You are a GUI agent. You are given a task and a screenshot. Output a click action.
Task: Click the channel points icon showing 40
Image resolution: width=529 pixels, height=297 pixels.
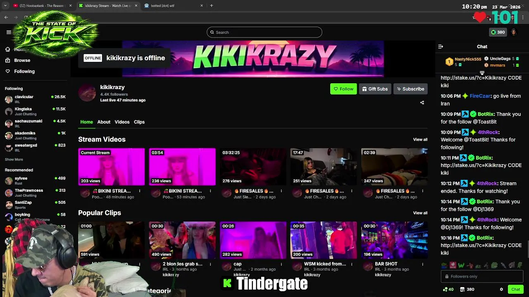tap(448, 290)
